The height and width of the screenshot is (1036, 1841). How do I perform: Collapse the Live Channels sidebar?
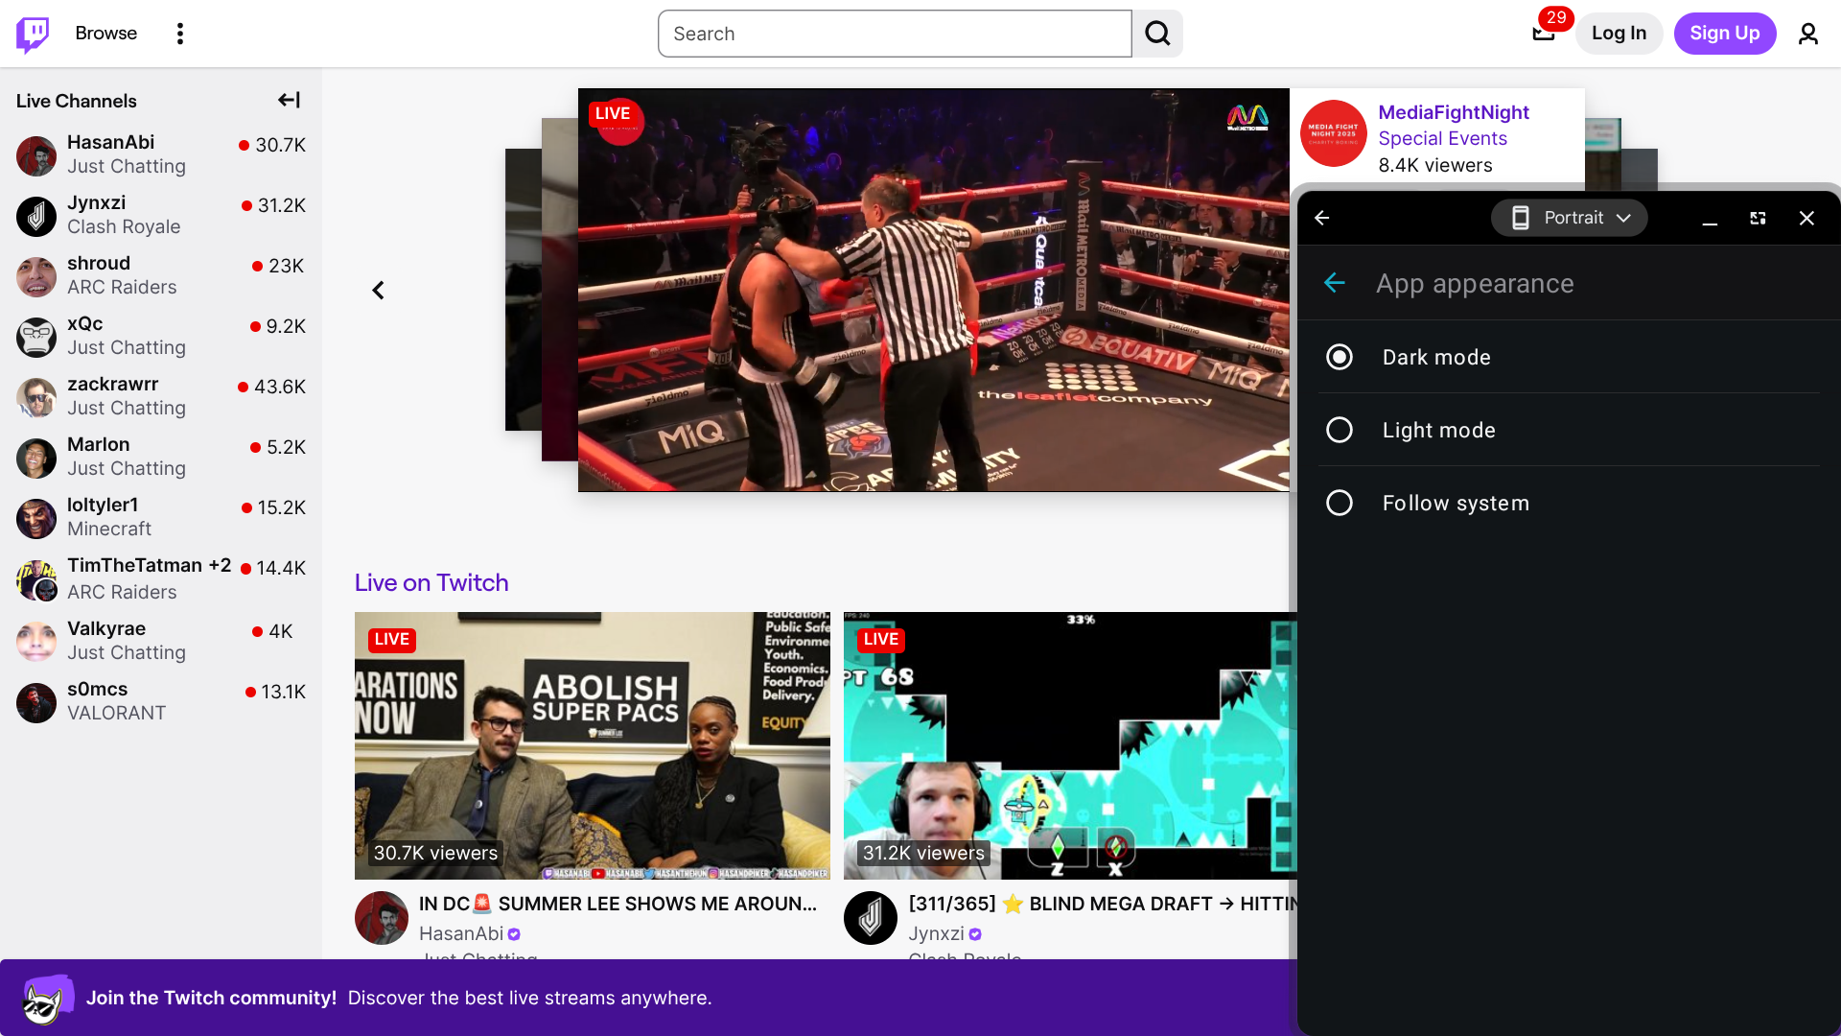tap(289, 100)
